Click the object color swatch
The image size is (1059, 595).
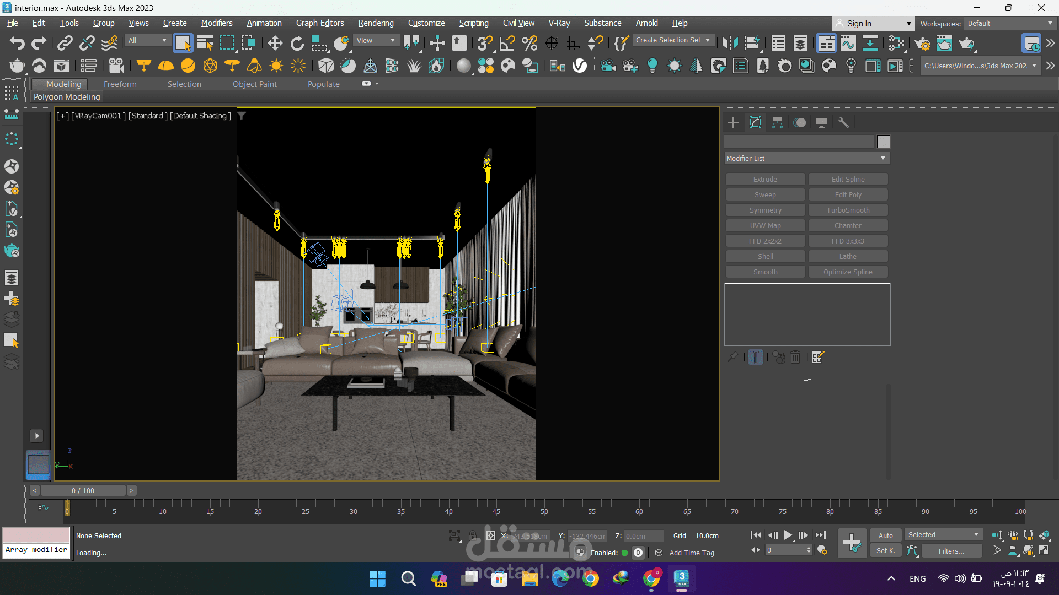[883, 142]
